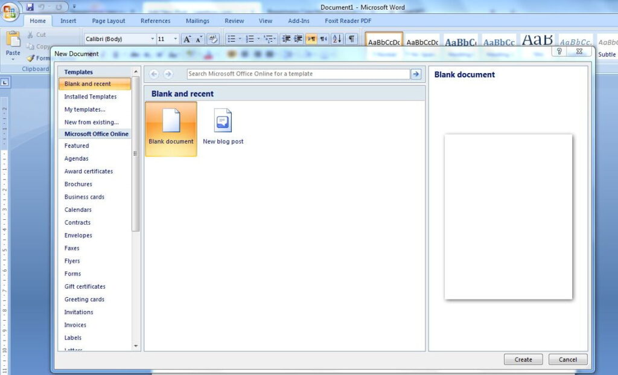The image size is (618, 375).
Task: Click the template search input field
Action: tap(298, 74)
